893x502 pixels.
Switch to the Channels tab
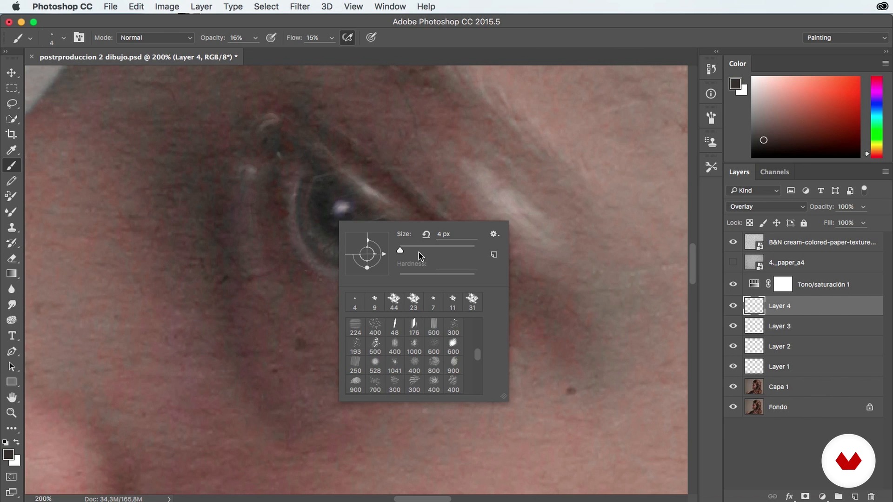coord(774,172)
